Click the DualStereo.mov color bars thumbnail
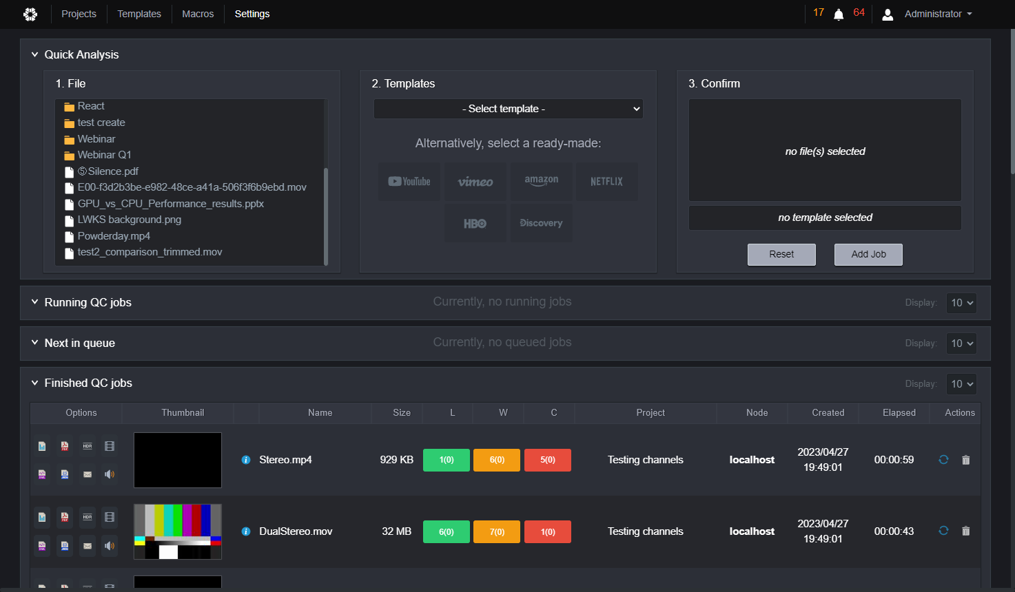Screen dimensions: 1015x592 [x=178, y=531]
